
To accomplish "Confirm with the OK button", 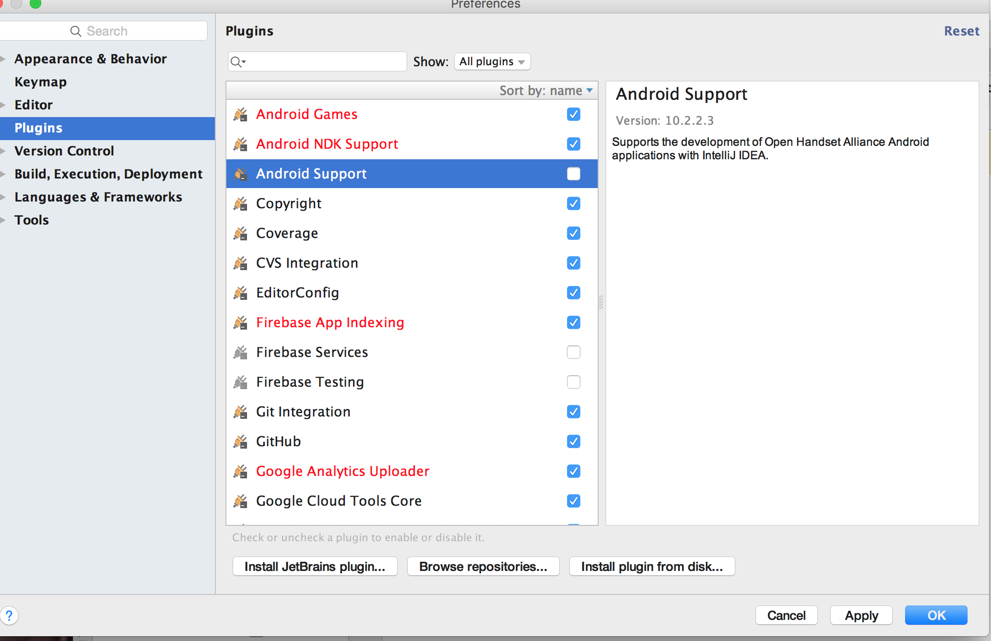I will pos(936,615).
